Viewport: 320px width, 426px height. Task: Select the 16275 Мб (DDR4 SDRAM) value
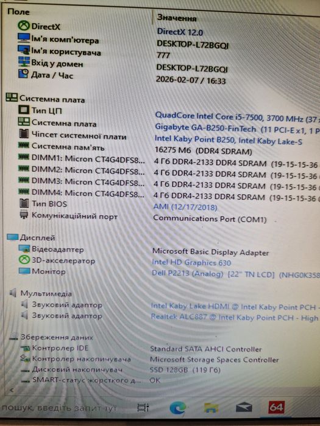(203, 151)
